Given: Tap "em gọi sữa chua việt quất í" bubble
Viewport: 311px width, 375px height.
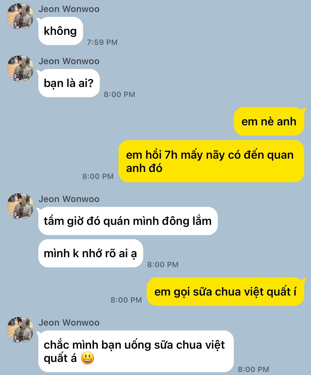Looking at the screenshot, I should 225,292.
